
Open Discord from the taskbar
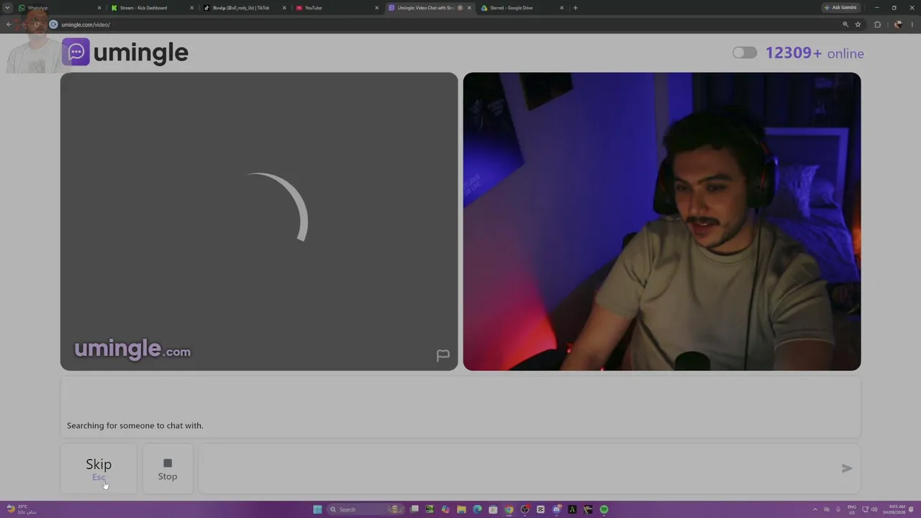coord(556,509)
